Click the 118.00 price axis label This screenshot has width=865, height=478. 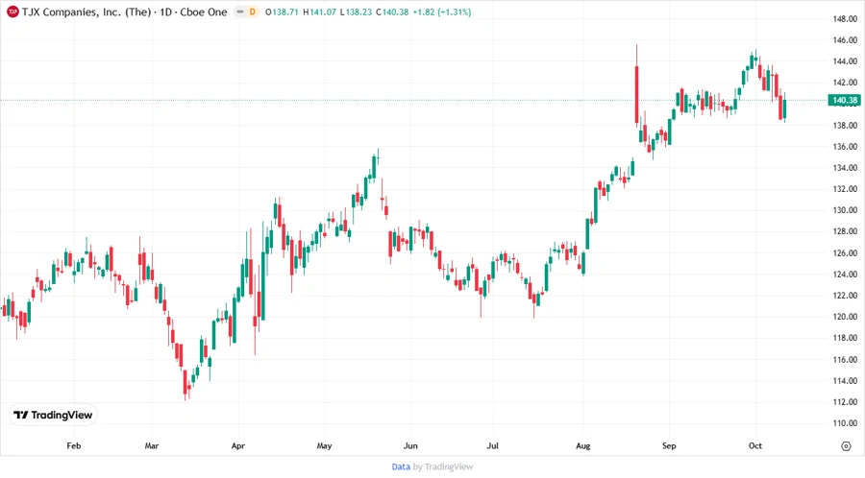point(845,338)
